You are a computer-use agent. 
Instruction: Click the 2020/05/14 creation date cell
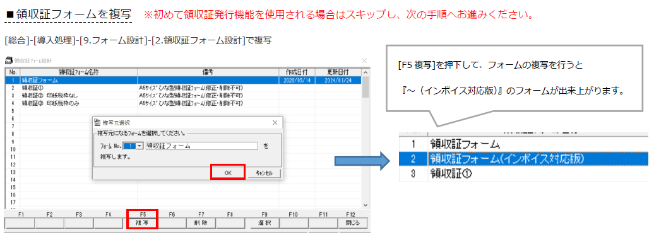tap(297, 80)
